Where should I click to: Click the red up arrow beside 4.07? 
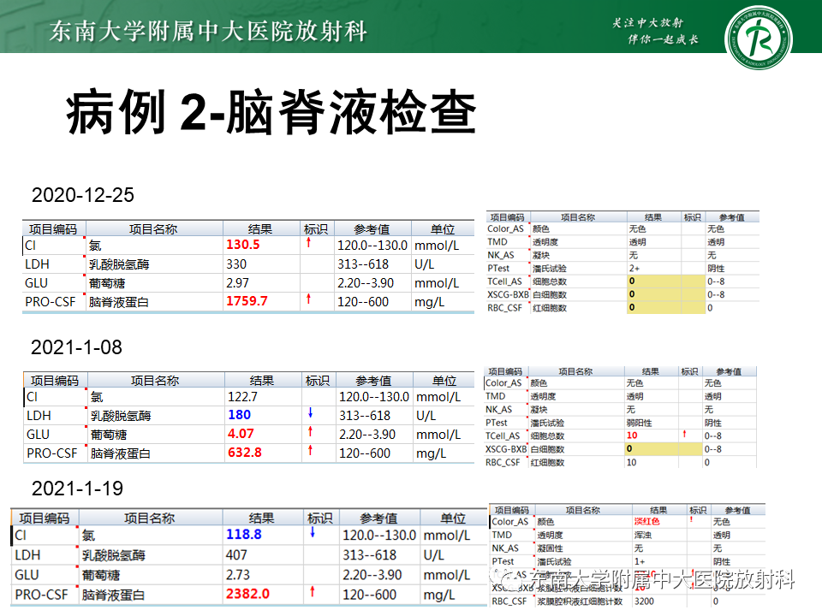(x=310, y=431)
